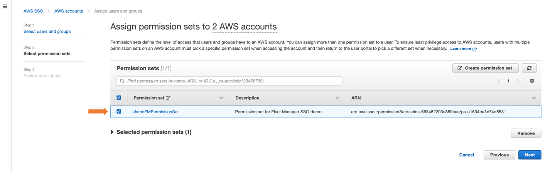
Task: Sort by Description column arrow
Action: pyautogui.click(x=337, y=98)
